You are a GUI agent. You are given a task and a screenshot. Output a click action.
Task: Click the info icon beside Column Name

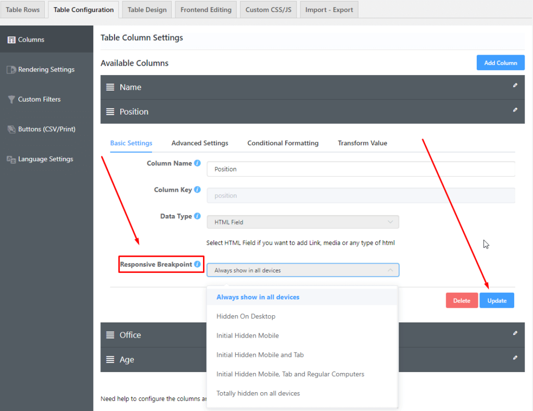click(198, 163)
